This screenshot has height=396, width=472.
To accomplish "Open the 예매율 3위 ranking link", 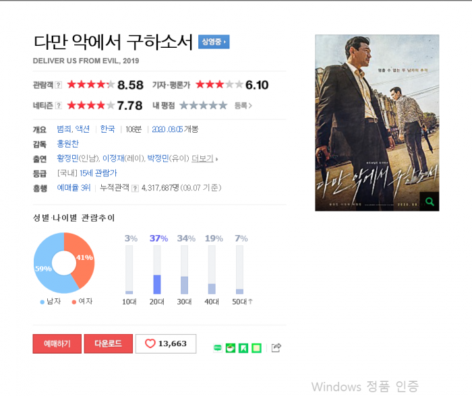I will 73,188.
